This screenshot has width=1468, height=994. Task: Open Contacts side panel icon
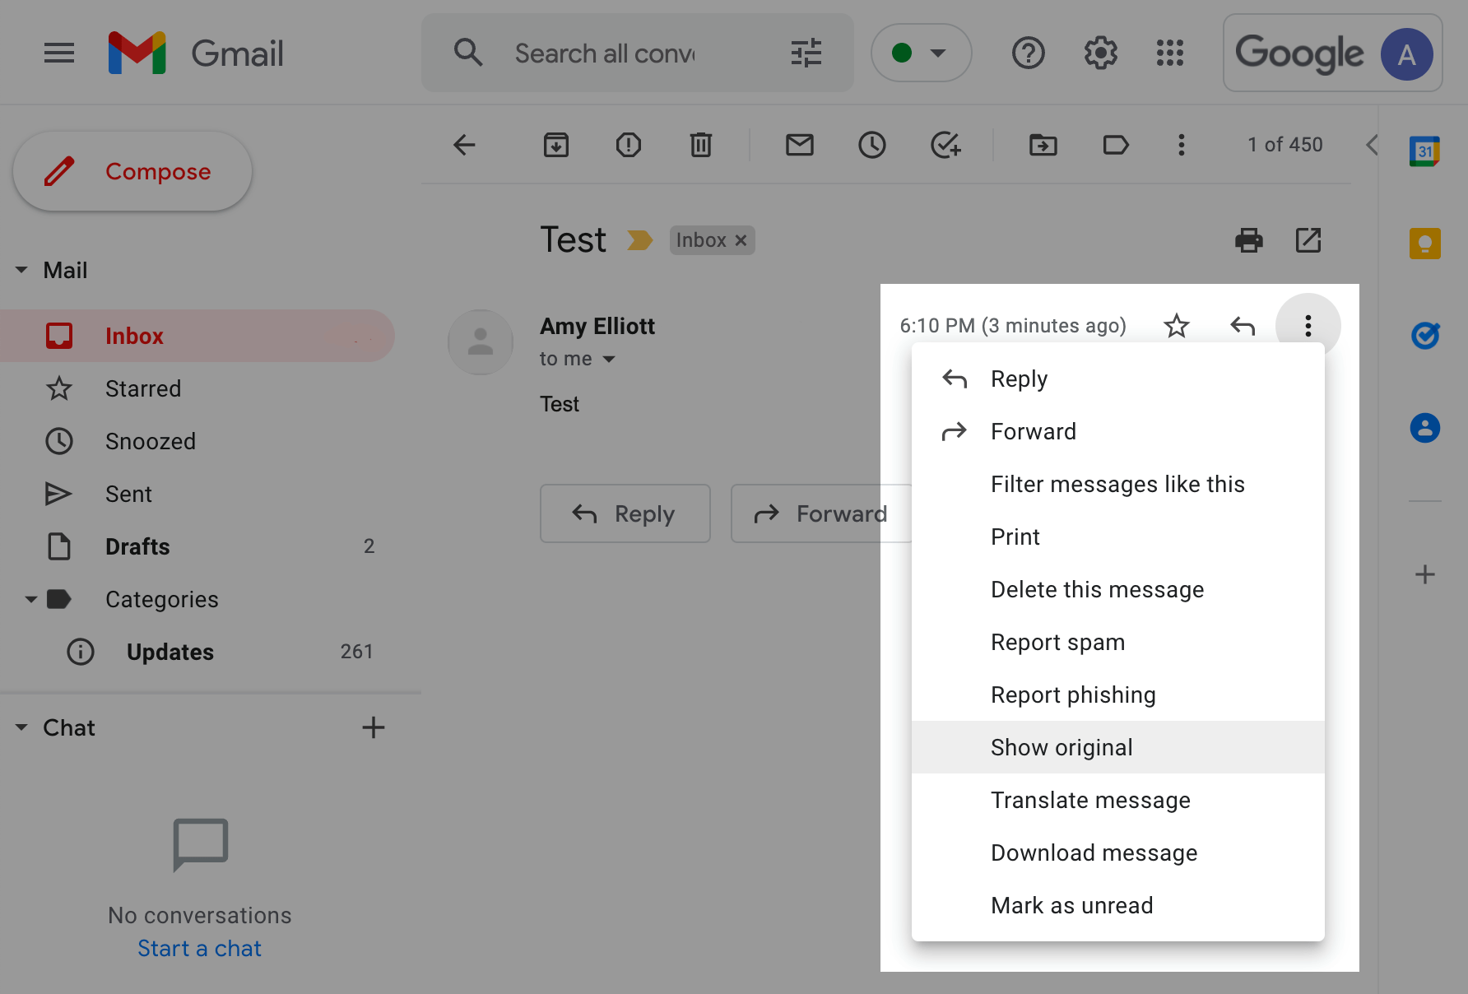coord(1424,428)
